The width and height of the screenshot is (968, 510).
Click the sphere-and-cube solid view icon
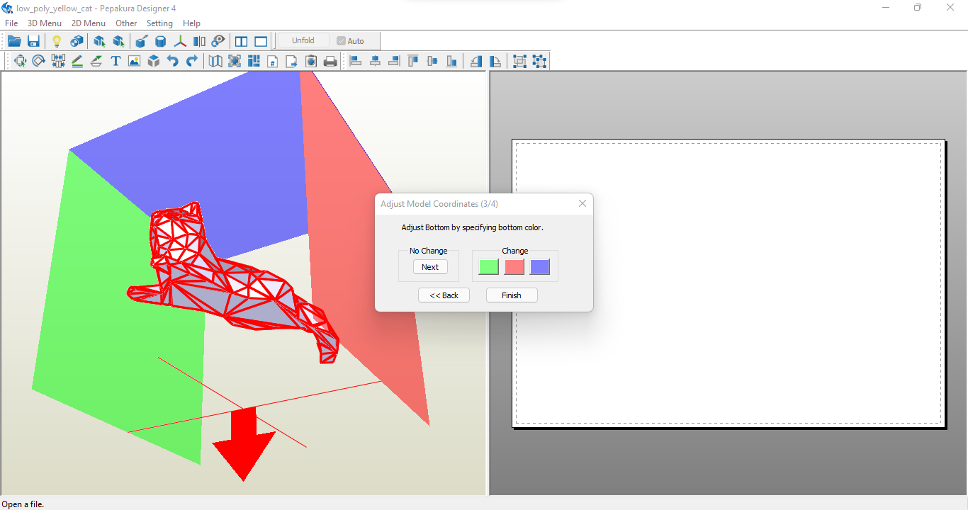pos(77,41)
